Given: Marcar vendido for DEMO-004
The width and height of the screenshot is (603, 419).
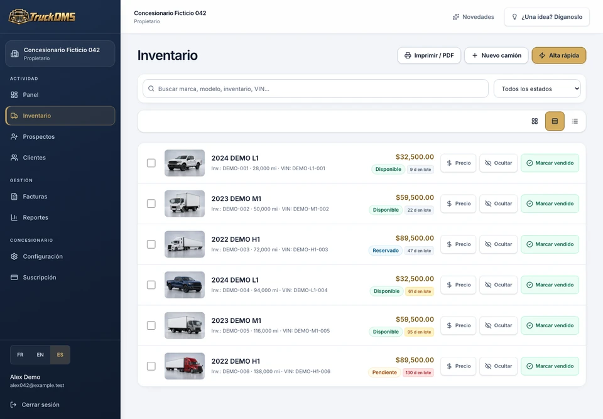Looking at the screenshot, I should click(550, 285).
